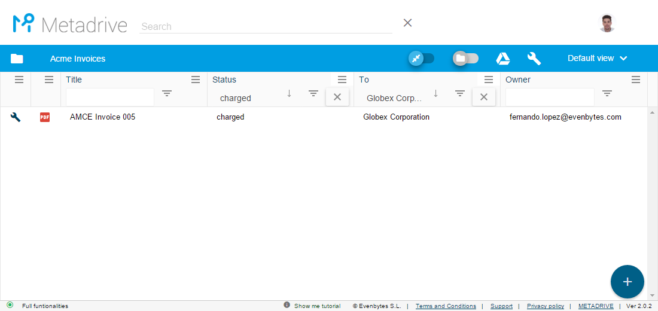658x311 pixels.
Task: Toggle the compact view switch with arrows
Action: point(421,59)
